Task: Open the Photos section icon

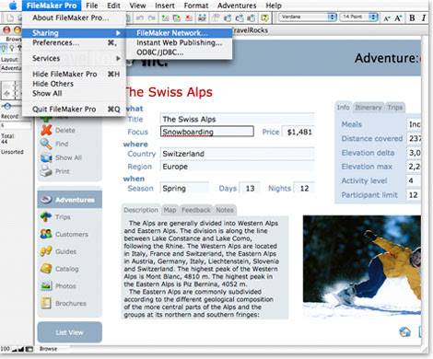Action: click(x=46, y=285)
